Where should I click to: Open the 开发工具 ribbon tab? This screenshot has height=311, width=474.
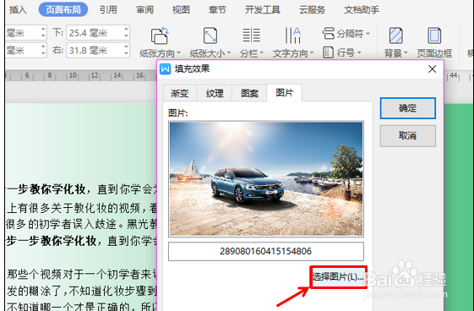click(x=263, y=10)
